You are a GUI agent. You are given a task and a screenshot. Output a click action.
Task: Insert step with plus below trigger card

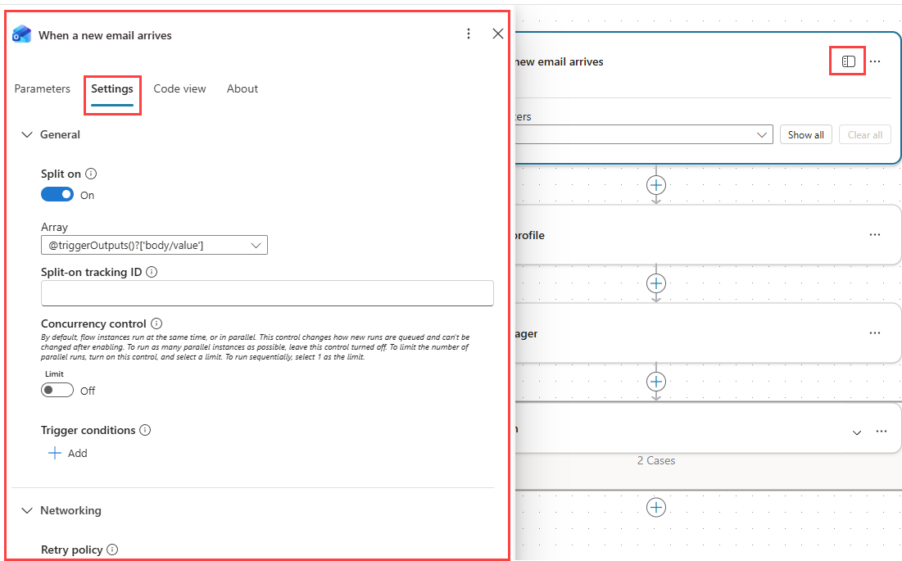pos(655,185)
